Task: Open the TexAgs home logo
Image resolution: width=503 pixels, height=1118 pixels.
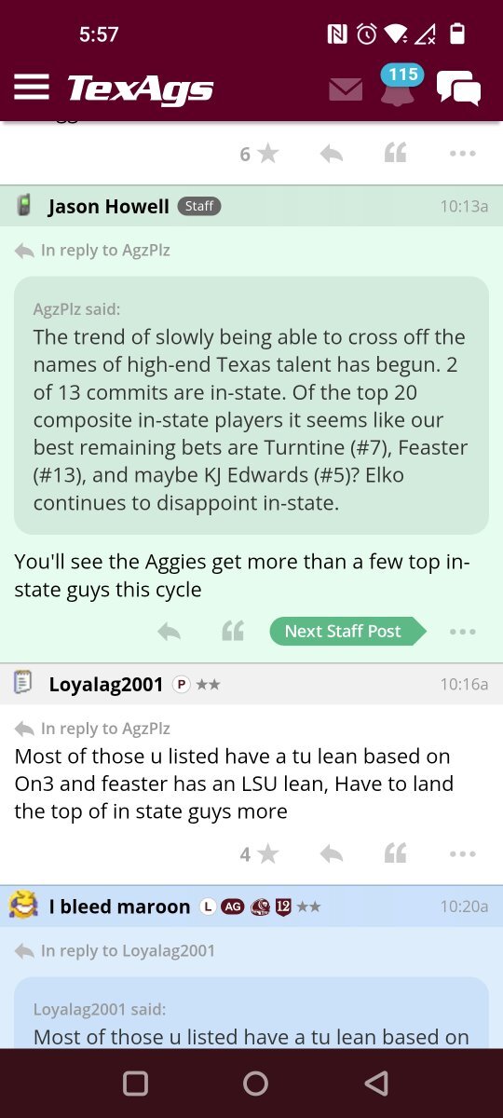Action: coord(141,89)
